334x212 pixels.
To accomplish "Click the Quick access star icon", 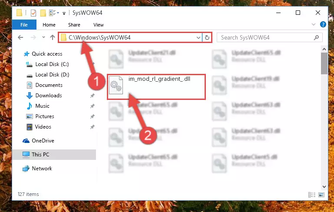I will coord(26,54).
